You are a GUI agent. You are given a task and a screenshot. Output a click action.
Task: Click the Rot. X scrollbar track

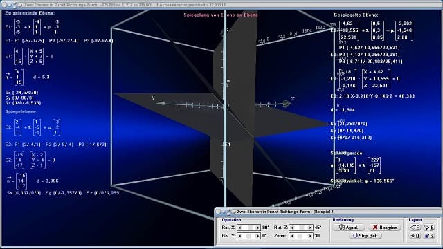coord(249,228)
